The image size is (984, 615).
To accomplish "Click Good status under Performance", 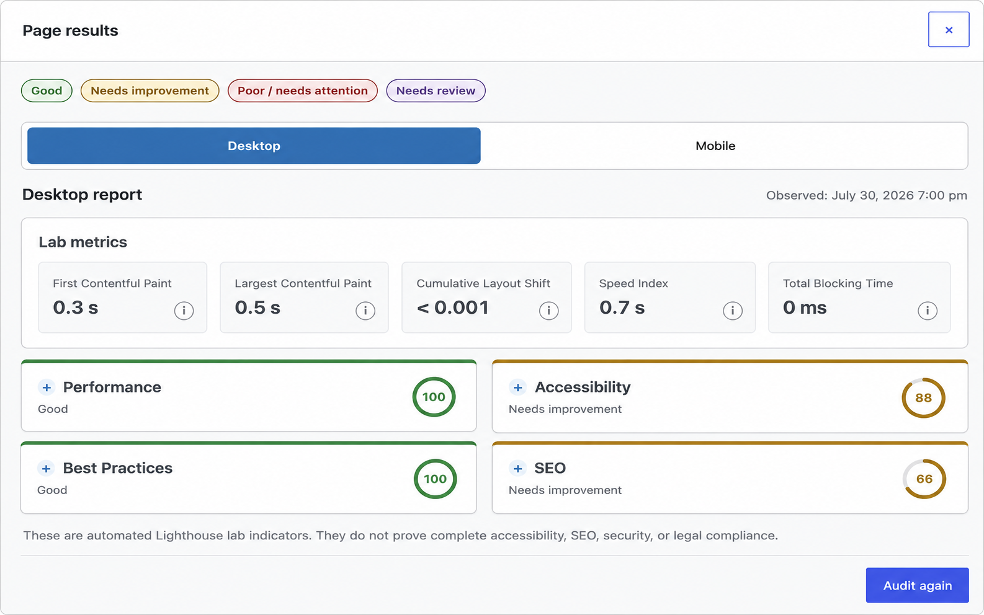I will 53,409.
